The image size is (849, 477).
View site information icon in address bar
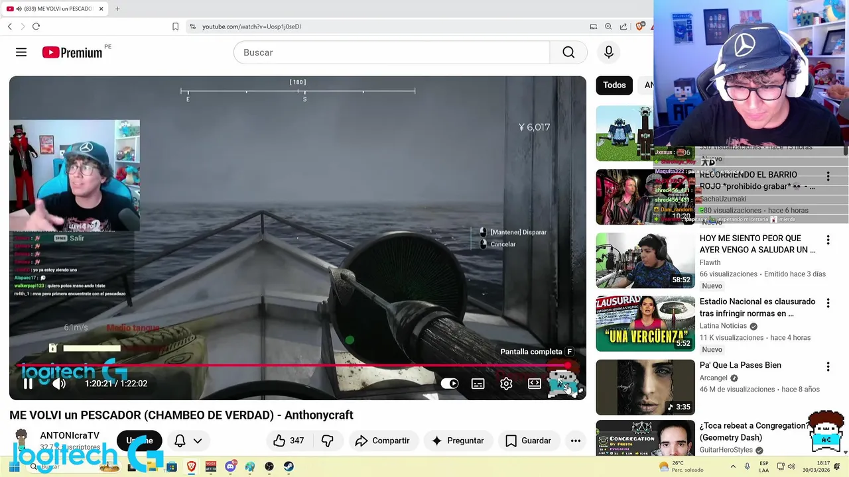(192, 26)
